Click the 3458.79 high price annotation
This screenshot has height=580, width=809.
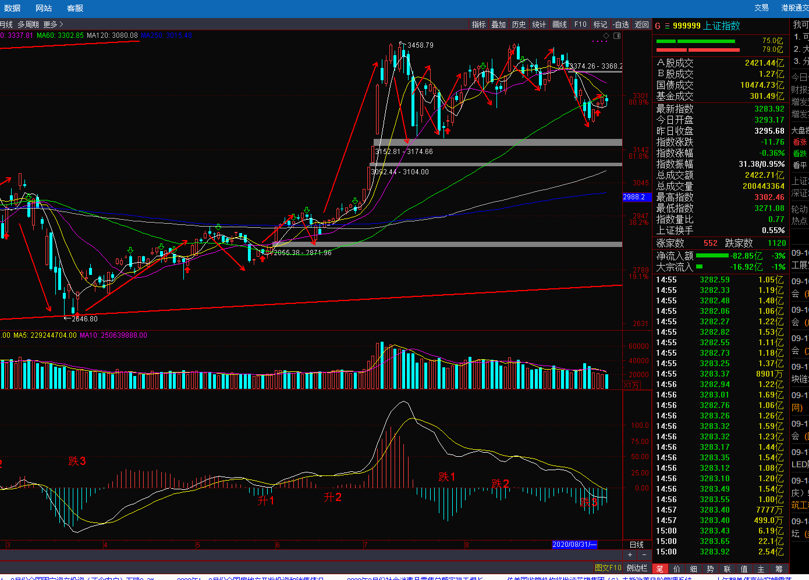point(420,45)
